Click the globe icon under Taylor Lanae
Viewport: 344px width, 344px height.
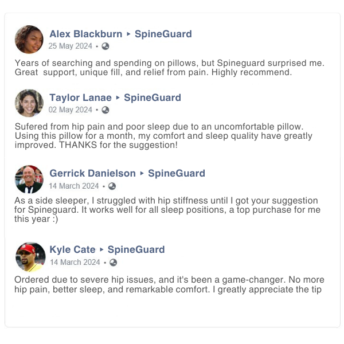pyautogui.click(x=105, y=110)
